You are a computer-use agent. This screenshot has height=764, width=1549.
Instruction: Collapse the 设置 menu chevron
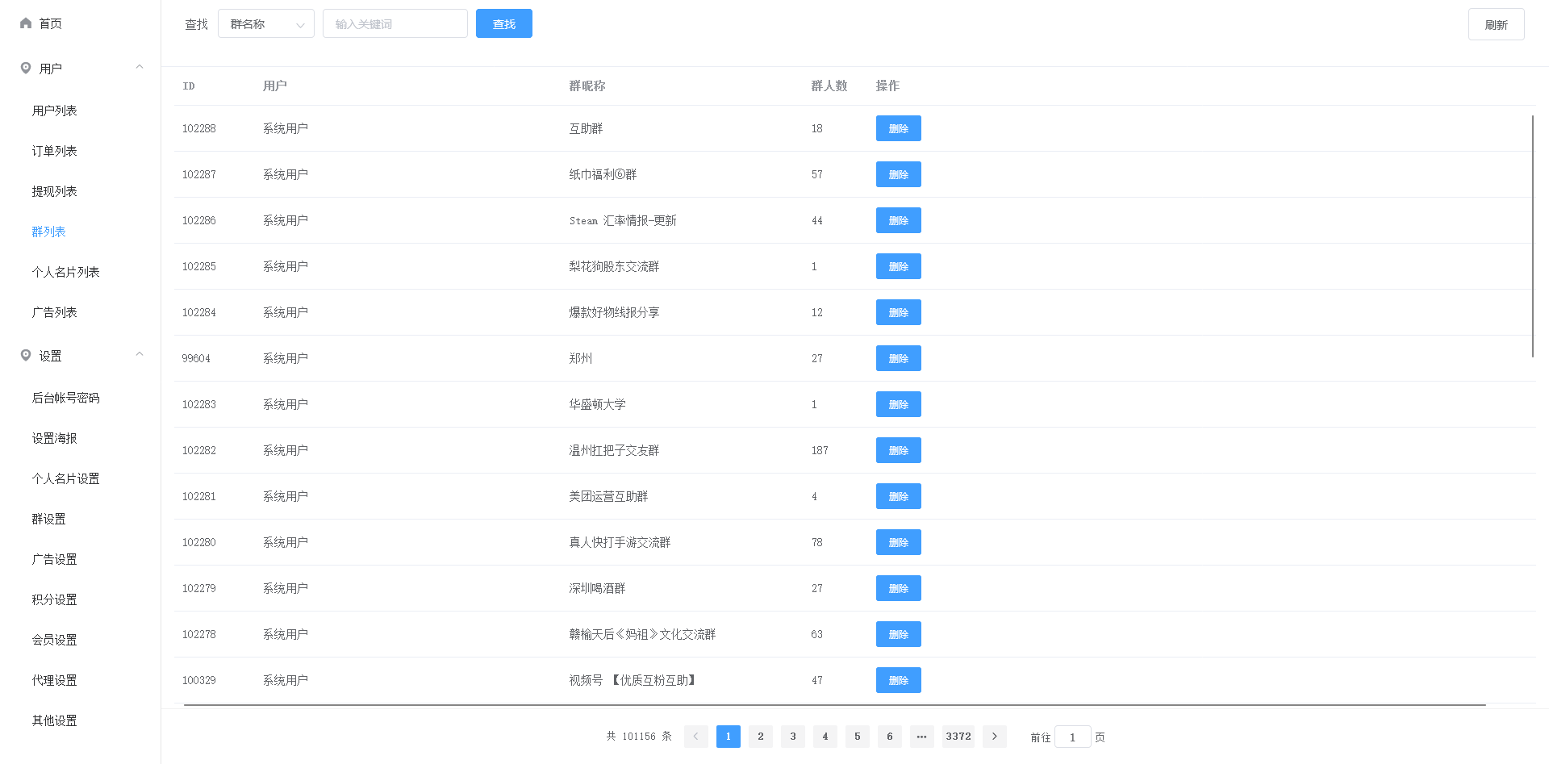[140, 355]
